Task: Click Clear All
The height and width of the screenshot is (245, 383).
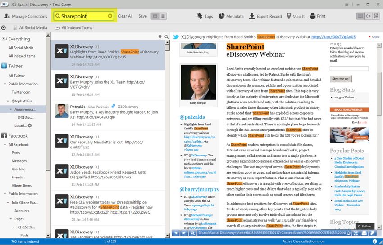Action: point(125,16)
